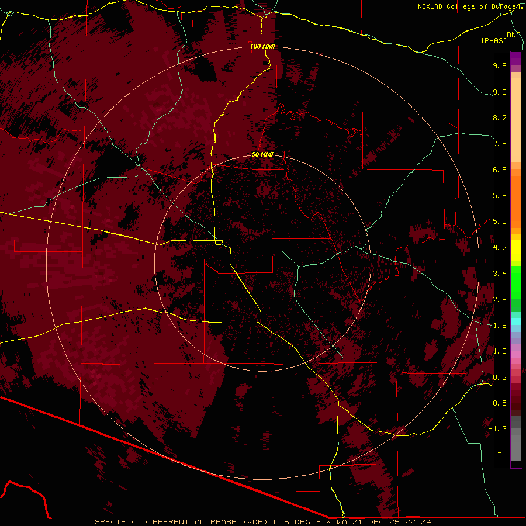Click the "100 NMI" range ring label
The height and width of the screenshot is (526, 526).
coord(262,46)
